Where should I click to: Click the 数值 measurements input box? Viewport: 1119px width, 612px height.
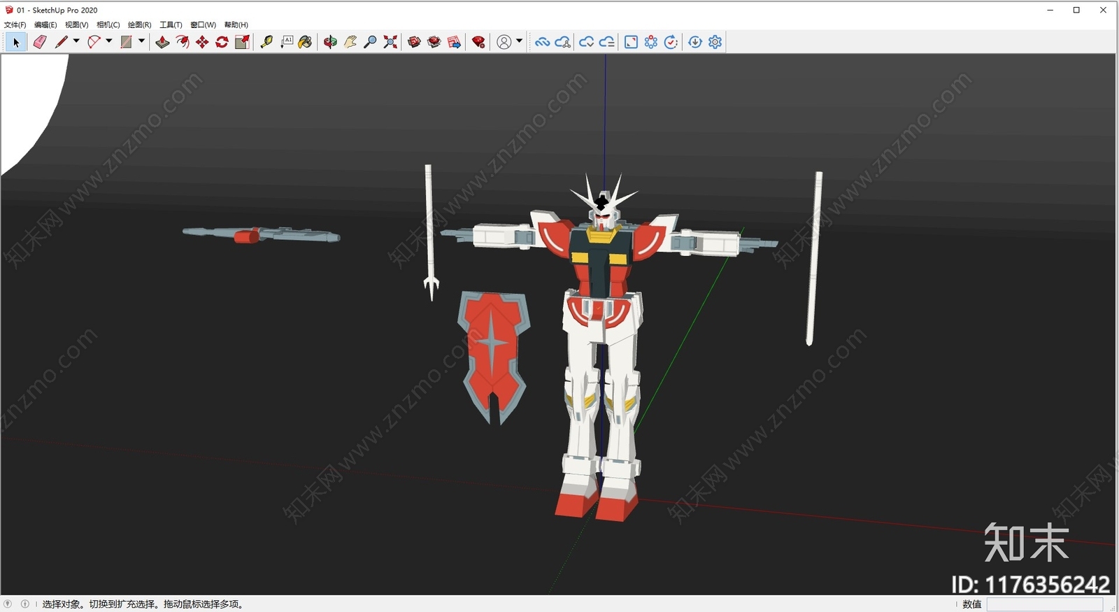tap(1045, 604)
